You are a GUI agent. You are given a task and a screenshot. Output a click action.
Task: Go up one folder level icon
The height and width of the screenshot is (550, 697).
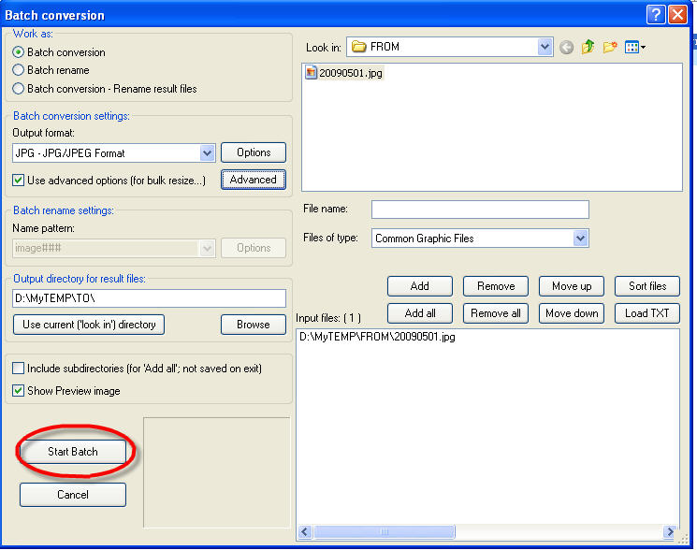tap(588, 47)
